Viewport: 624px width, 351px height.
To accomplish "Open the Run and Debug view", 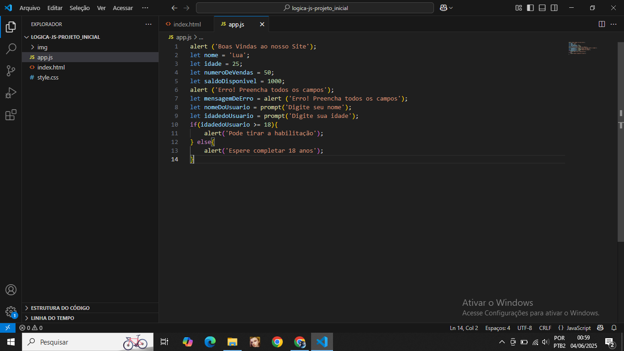I will (x=11, y=93).
